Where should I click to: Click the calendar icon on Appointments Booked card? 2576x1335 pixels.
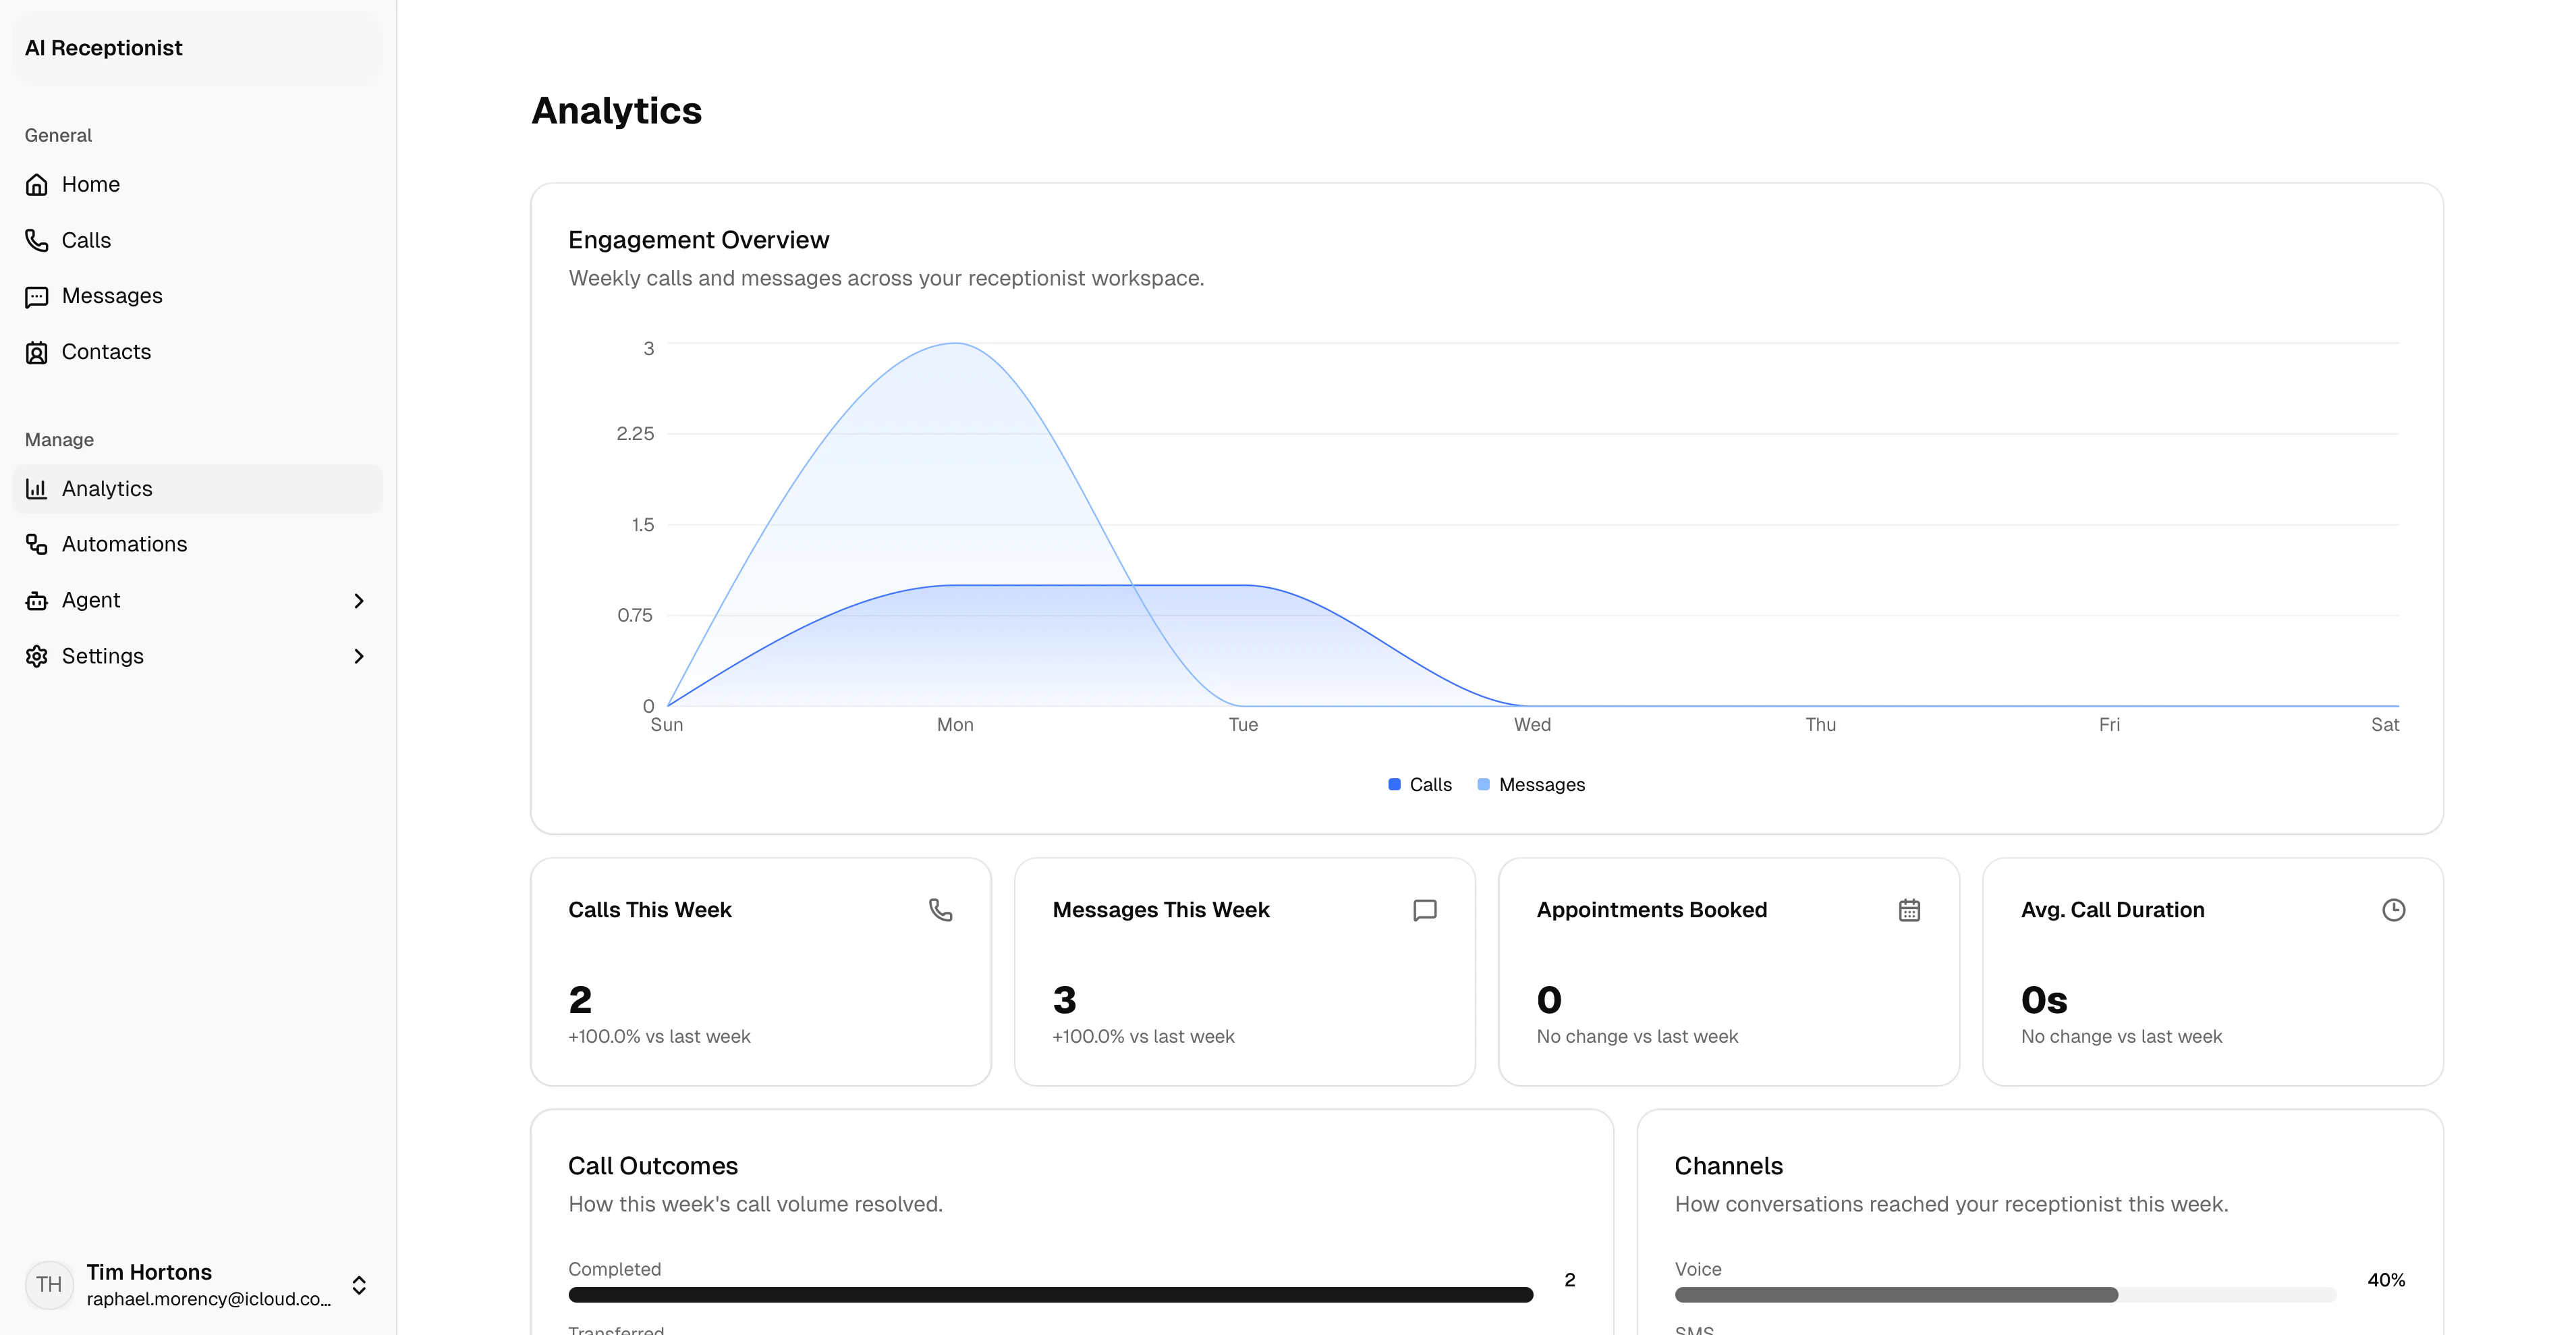tap(1909, 910)
